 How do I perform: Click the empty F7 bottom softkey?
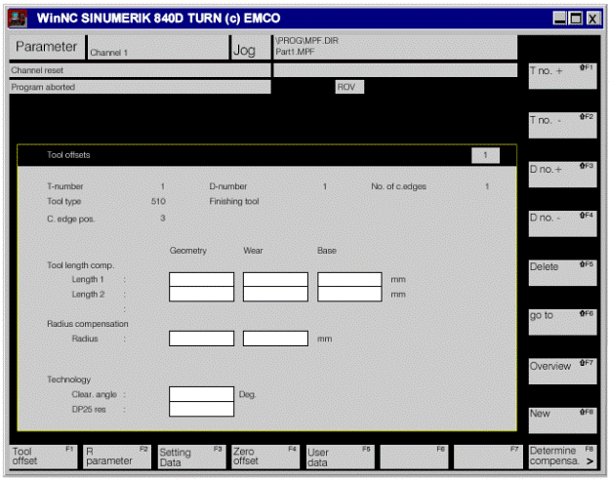pyautogui.click(x=488, y=457)
